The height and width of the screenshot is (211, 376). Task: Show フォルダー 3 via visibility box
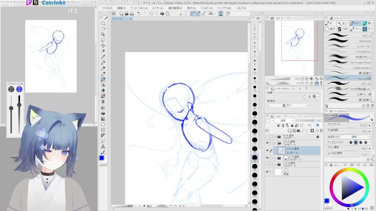[x=267, y=164]
